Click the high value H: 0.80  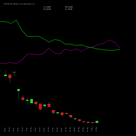pos(69,7)
